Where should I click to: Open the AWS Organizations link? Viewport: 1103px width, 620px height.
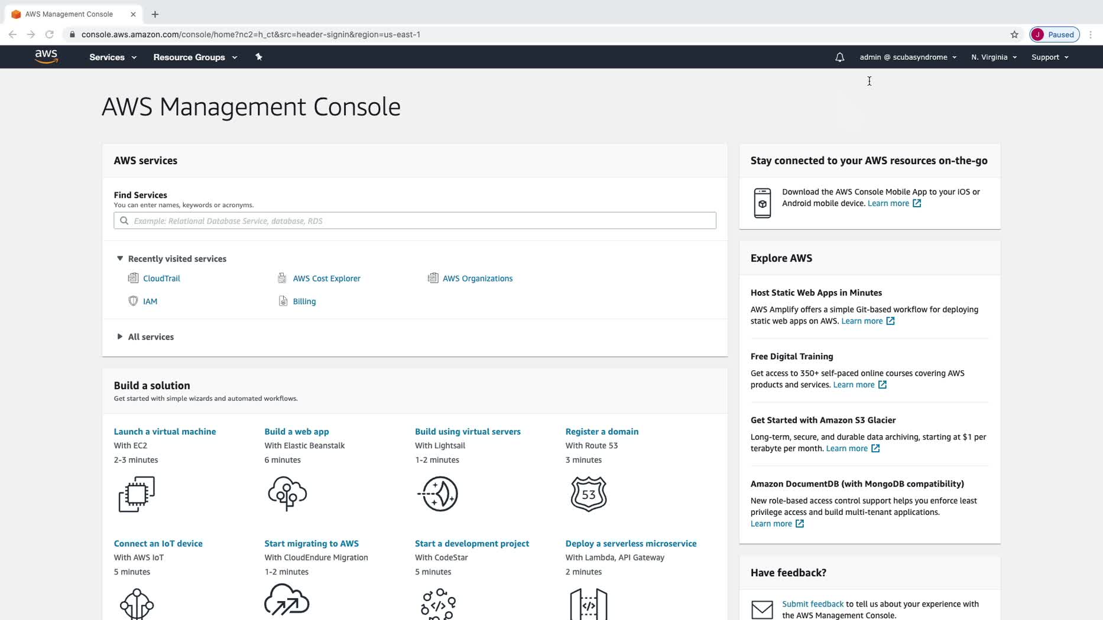pyautogui.click(x=478, y=278)
